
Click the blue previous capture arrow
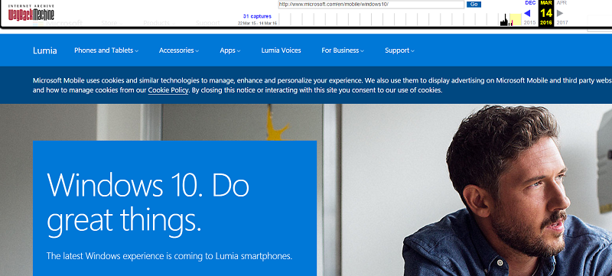pos(527,13)
